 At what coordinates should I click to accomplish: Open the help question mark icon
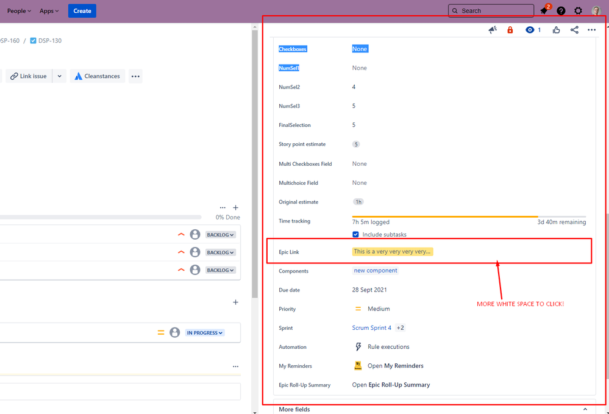point(561,11)
